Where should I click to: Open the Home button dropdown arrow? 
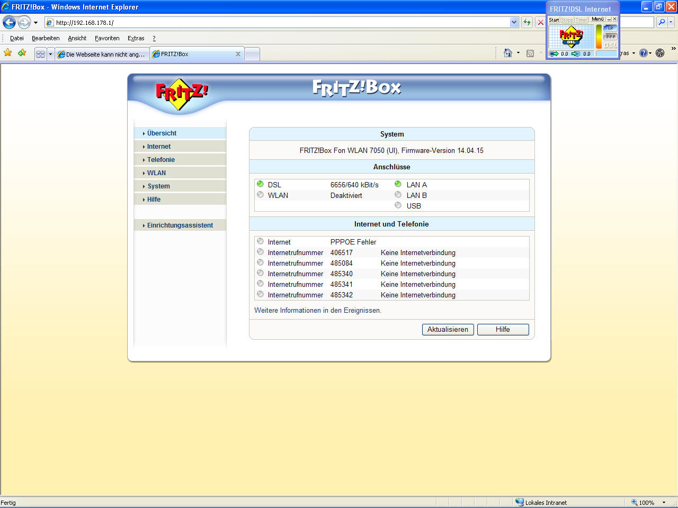click(x=518, y=53)
